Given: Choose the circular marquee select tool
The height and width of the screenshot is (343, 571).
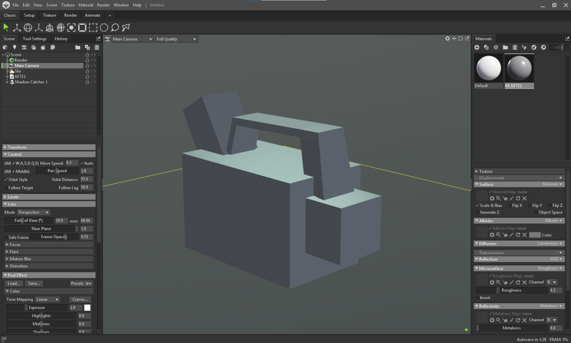Looking at the screenshot, I should (x=104, y=27).
